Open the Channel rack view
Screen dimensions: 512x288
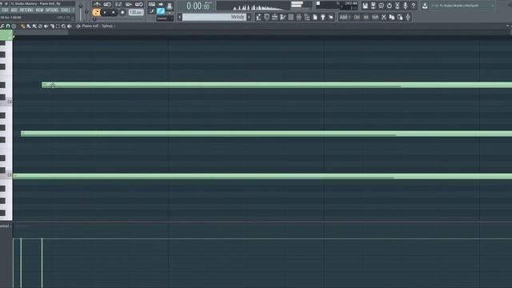pos(290,17)
